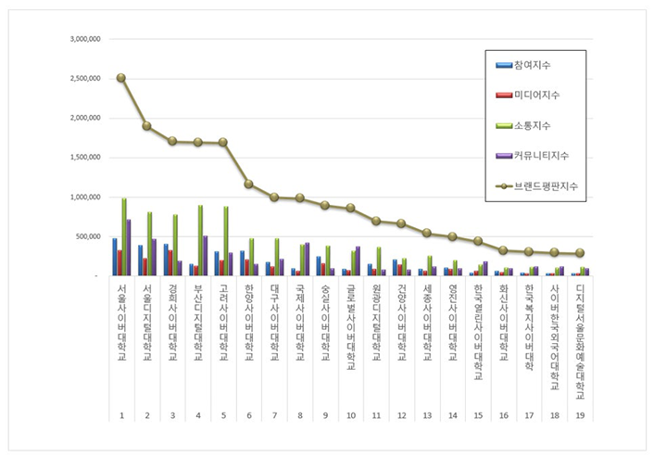Viewport: 654px width, 457px height.
Task: Click rank number 15 on the axis
Action: [478, 415]
